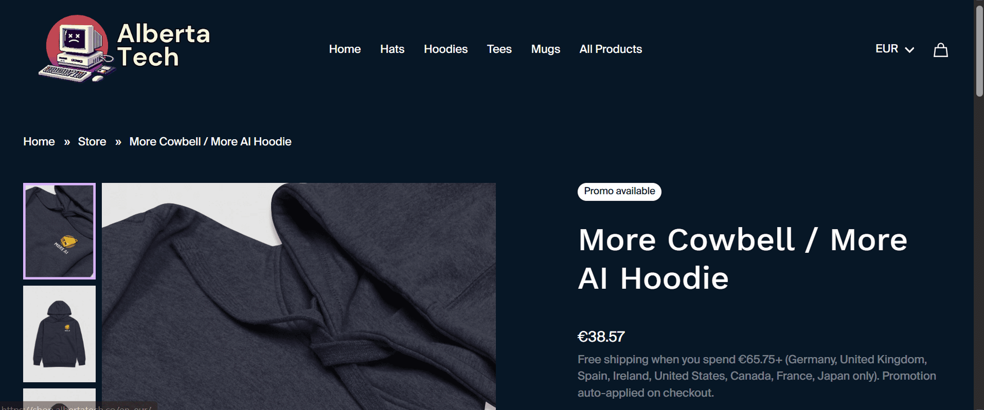Image resolution: width=984 pixels, height=410 pixels.
Task: Open the shopping bag cart icon
Action: pyautogui.click(x=941, y=50)
